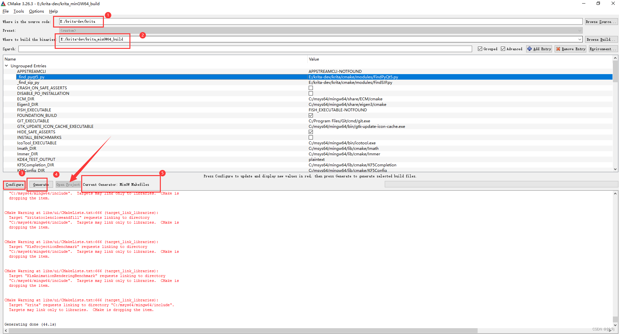Select the _find_sip_py entry

(28, 83)
